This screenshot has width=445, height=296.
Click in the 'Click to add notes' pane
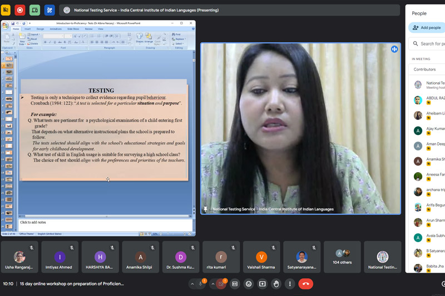click(x=105, y=225)
